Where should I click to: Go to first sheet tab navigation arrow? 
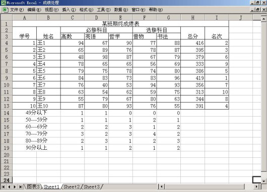(3, 187)
